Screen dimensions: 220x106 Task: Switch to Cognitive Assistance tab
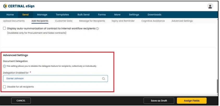[x=153, y=21]
